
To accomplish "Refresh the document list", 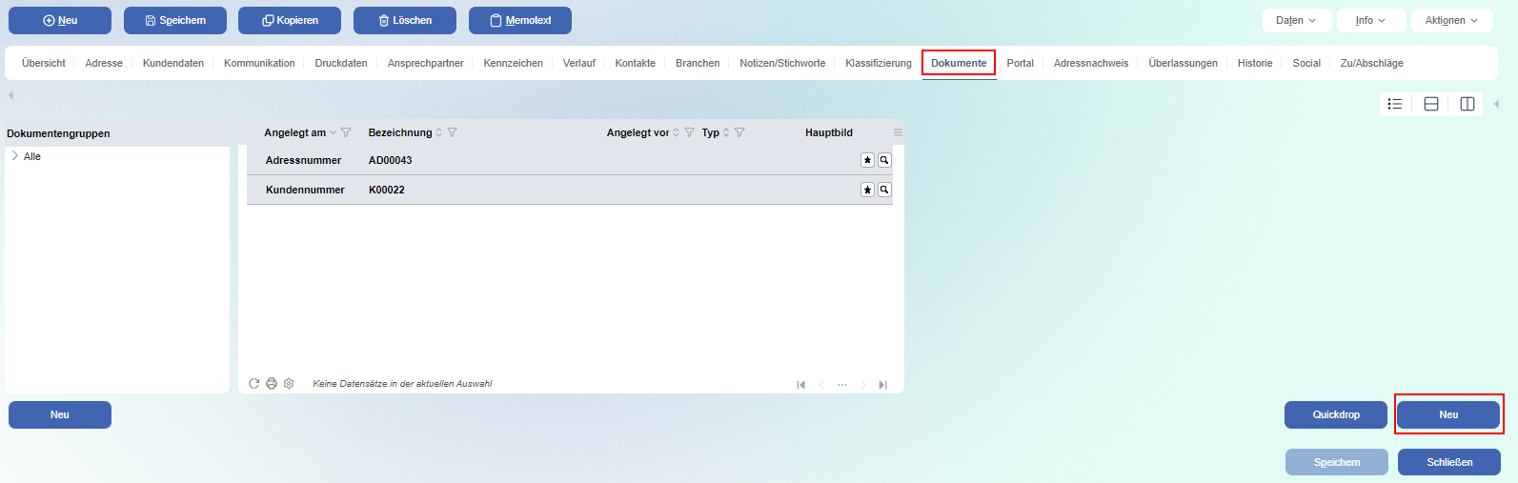I will (254, 384).
